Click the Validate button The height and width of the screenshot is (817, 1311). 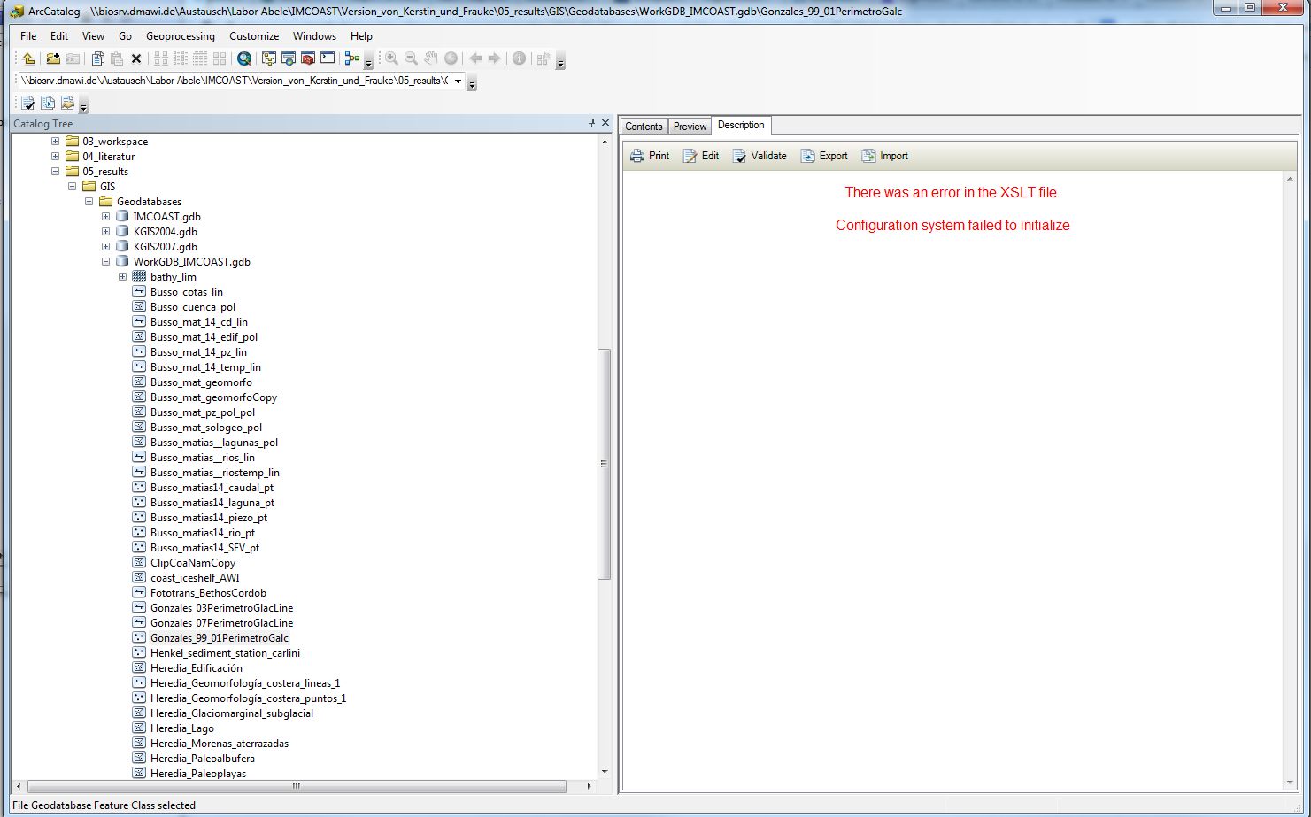point(760,156)
